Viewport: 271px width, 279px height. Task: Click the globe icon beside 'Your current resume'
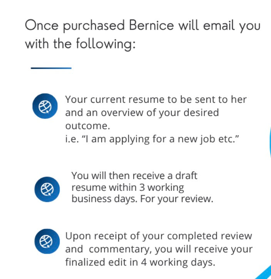coord(45,106)
